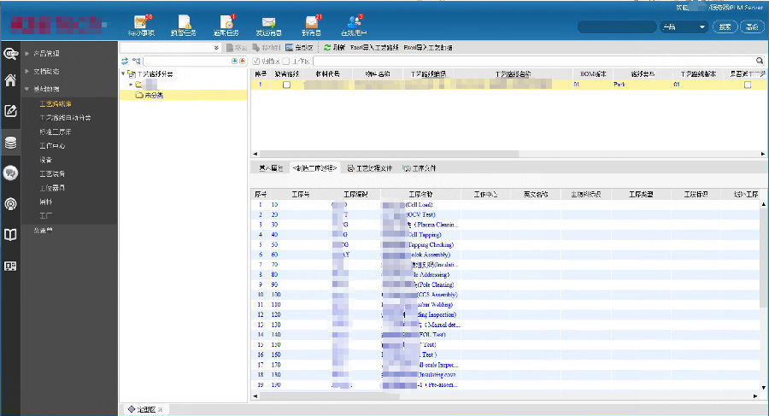This screenshot has width=769, height=416.
Task: Click the home icon in left sidebar
Action: pos(11,81)
